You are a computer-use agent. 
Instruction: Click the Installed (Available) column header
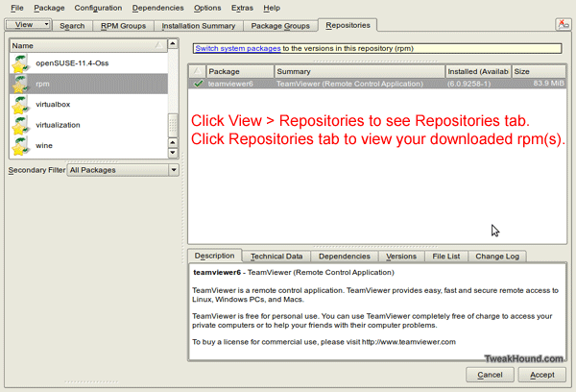[478, 71]
